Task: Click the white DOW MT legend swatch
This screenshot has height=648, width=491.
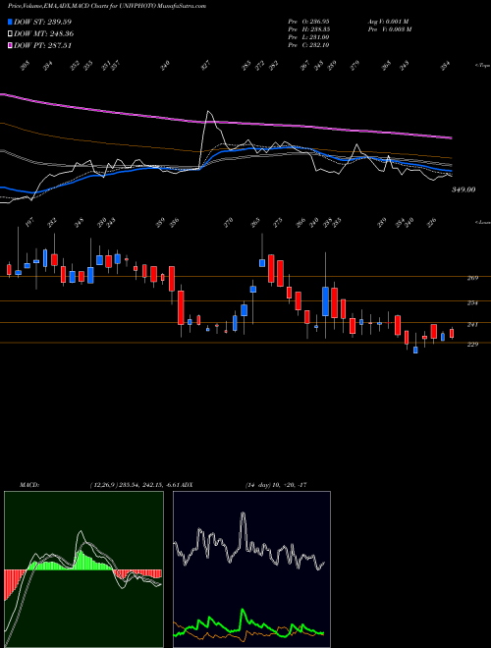Action: coord(11,34)
